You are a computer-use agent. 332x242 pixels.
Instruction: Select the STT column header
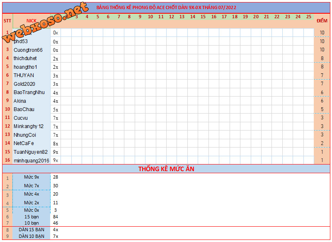point(7,21)
